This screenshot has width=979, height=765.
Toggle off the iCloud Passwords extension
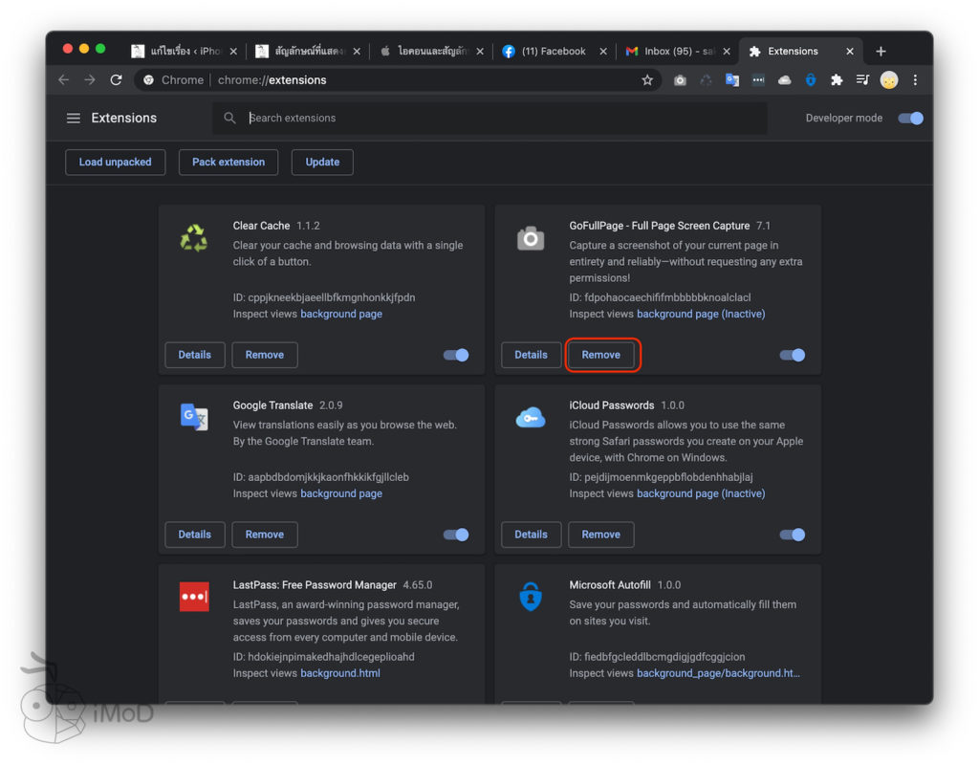click(x=793, y=535)
